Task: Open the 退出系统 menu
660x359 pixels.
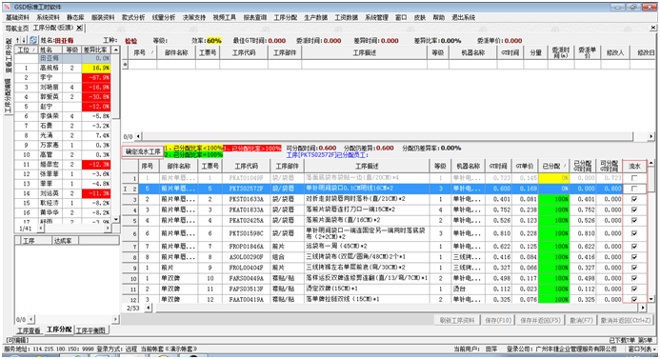Action: [x=464, y=17]
